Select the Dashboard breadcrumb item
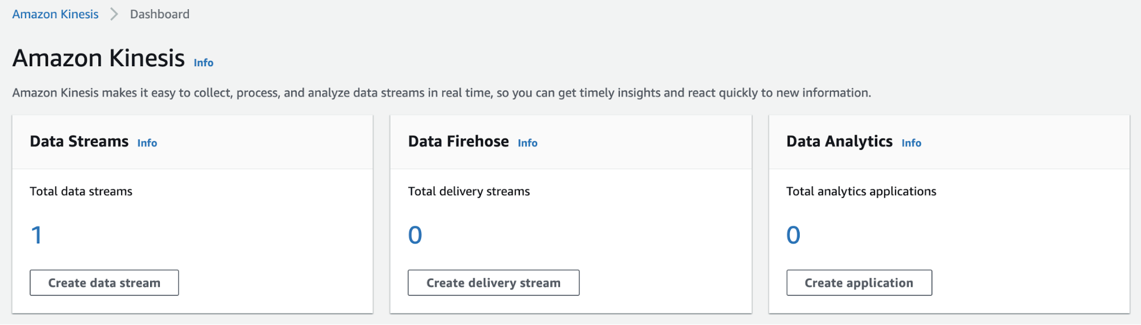Image resolution: width=1141 pixels, height=325 pixels. tap(160, 14)
